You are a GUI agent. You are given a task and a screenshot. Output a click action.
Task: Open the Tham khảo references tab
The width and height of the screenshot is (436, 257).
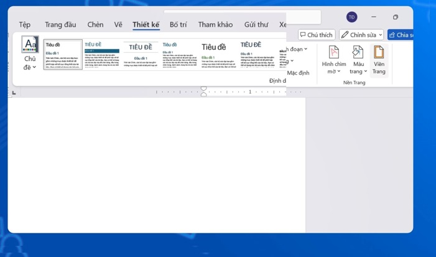click(x=215, y=25)
